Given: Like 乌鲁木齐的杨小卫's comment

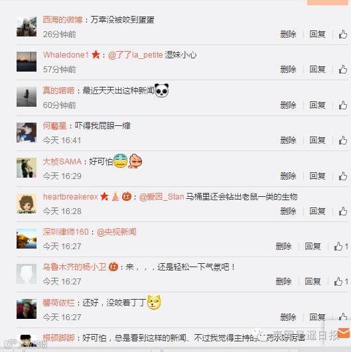Looking at the screenshot, I should (x=340, y=282).
